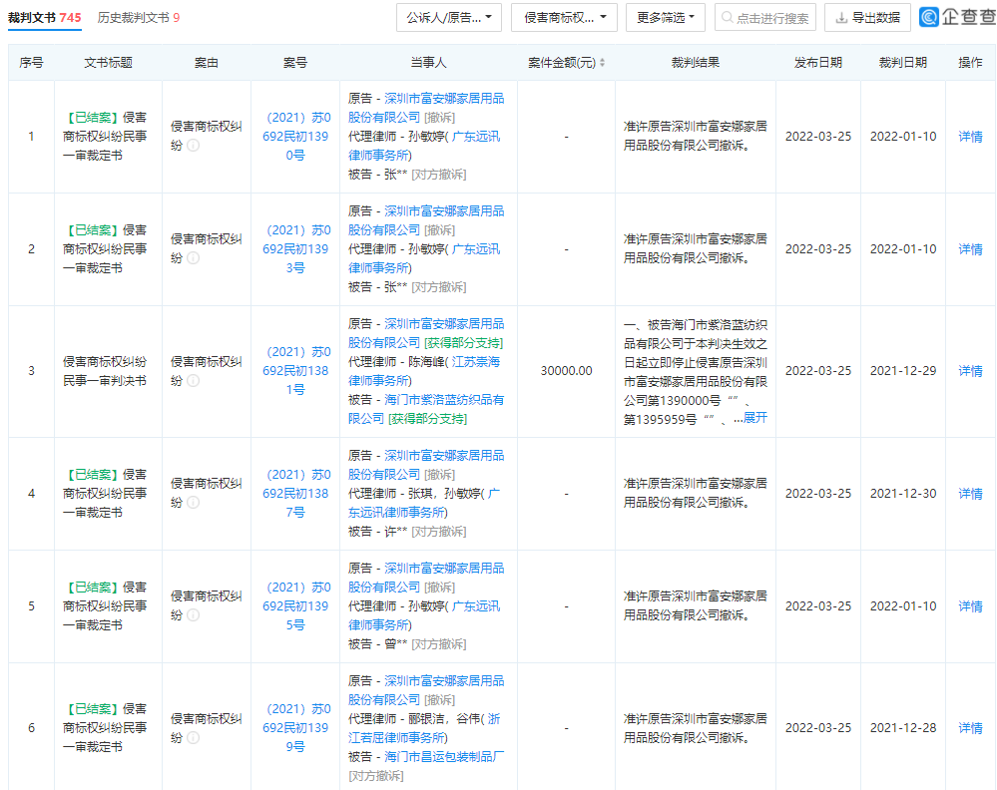The height and width of the screenshot is (790, 997).
Task: Open 详情 for row 3
Action: pyautogui.click(x=970, y=371)
